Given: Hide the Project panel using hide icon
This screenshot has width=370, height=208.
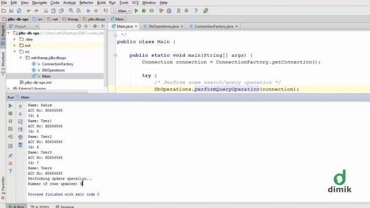Looking at the screenshot, I should coord(103,26).
